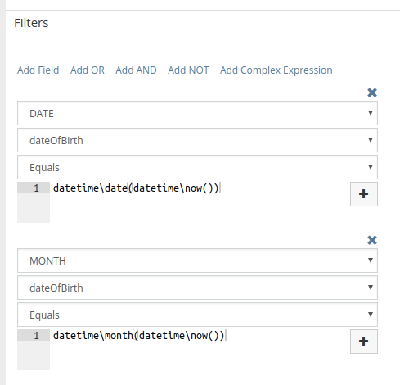This screenshot has width=400, height=385.
Task: Click the Add NOT link
Action: (x=188, y=70)
